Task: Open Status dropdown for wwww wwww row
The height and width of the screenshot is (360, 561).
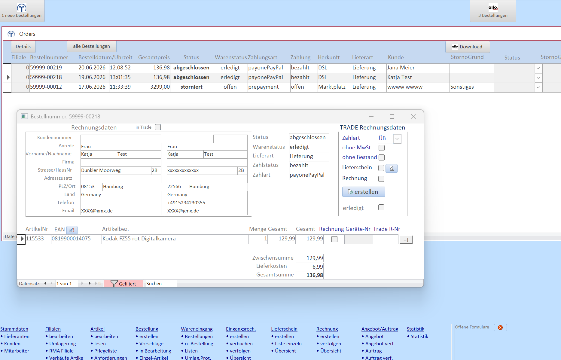Action: (538, 87)
